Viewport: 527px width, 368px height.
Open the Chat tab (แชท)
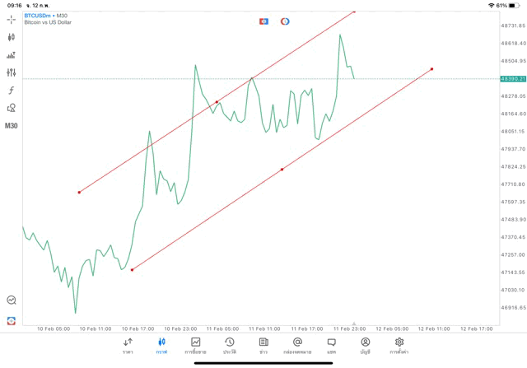(x=331, y=345)
